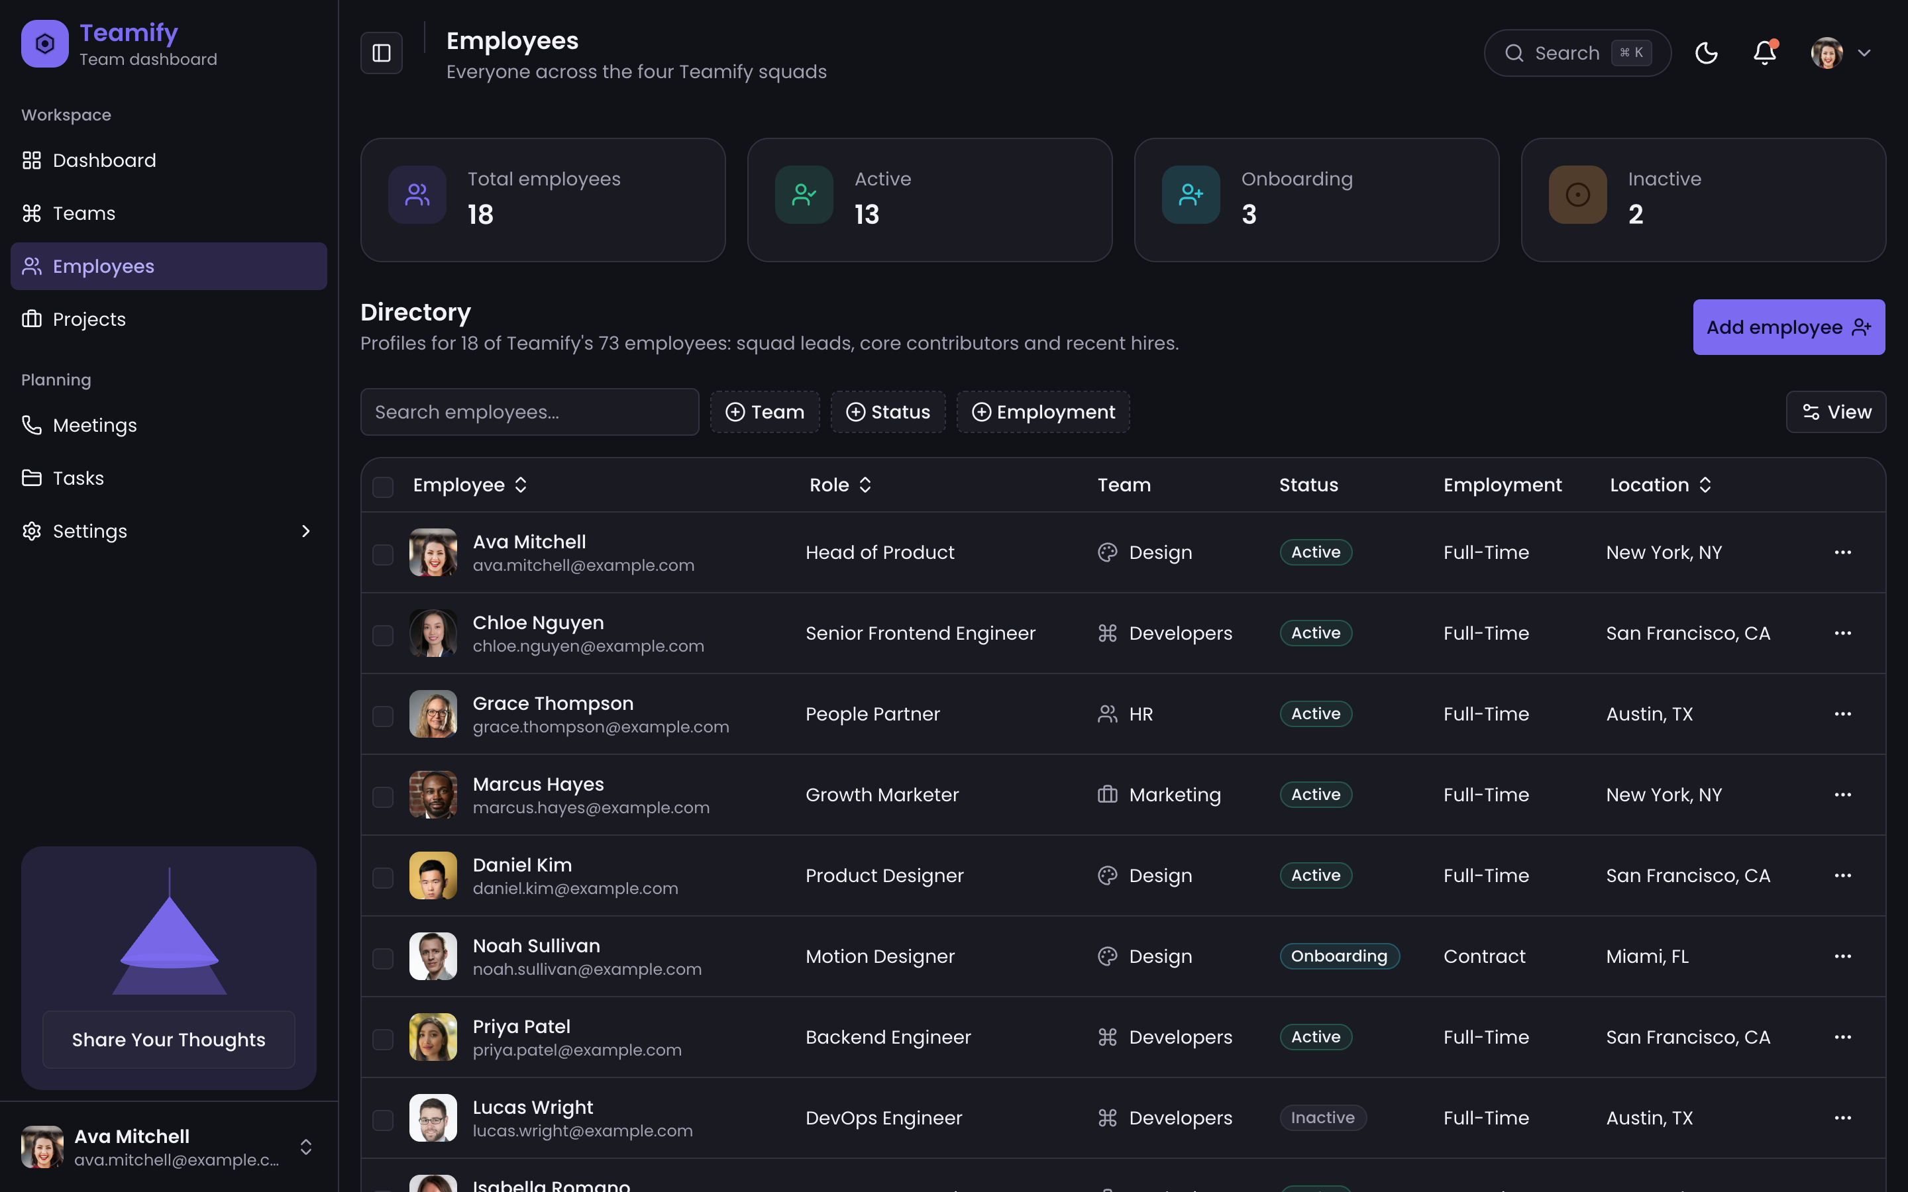Open the global Search box

(1577, 53)
